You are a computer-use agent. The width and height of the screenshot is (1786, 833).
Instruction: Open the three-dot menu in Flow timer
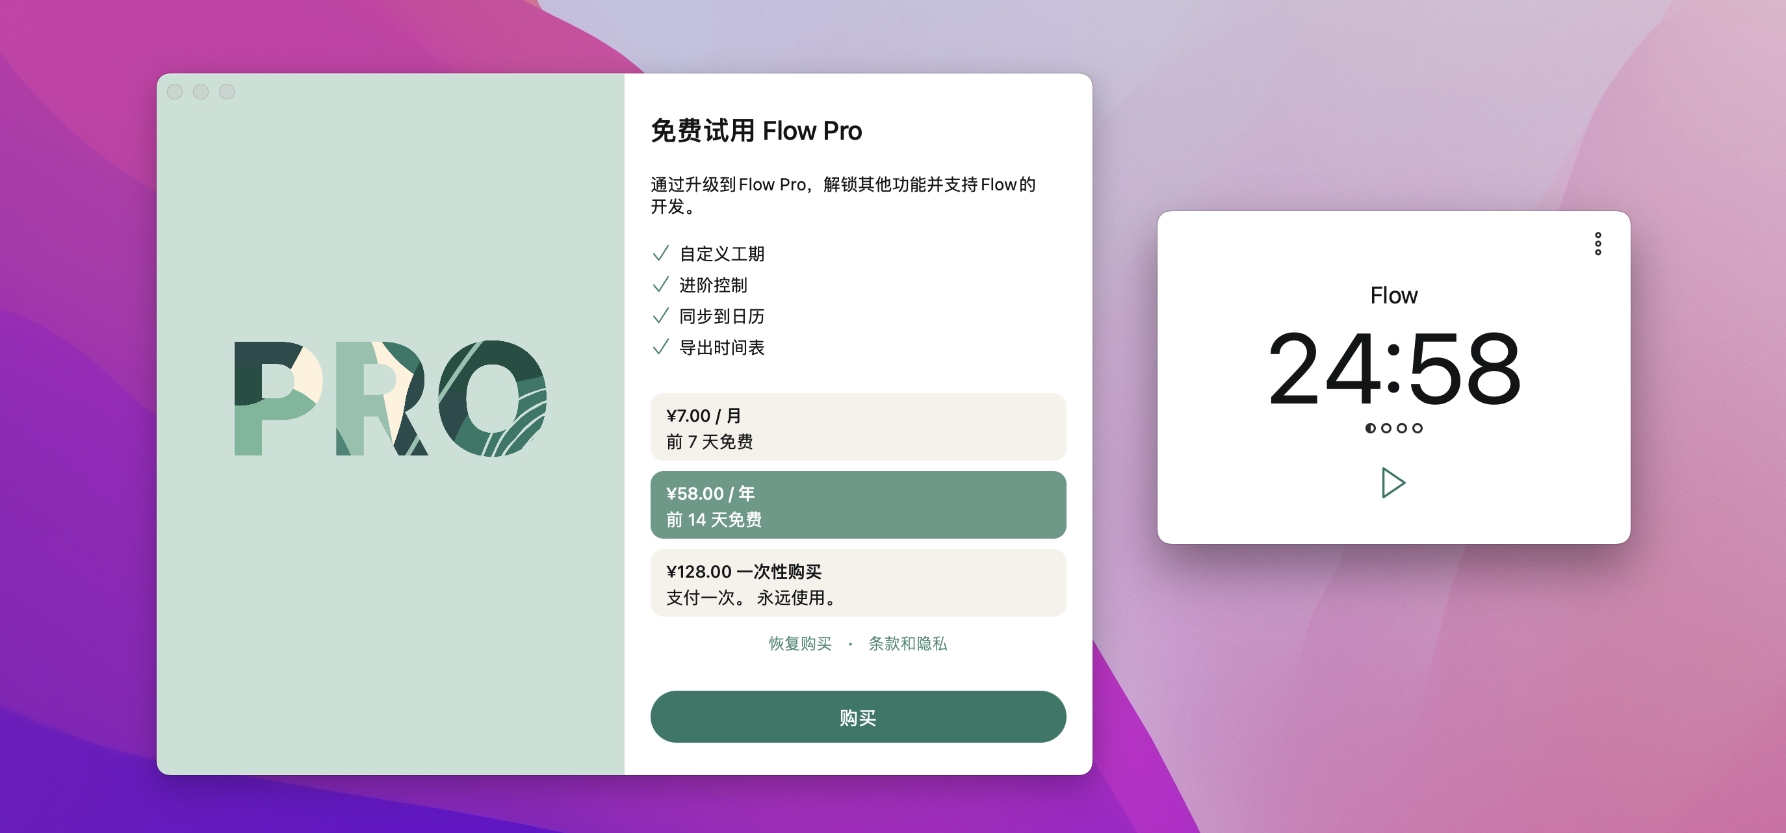click(1598, 243)
